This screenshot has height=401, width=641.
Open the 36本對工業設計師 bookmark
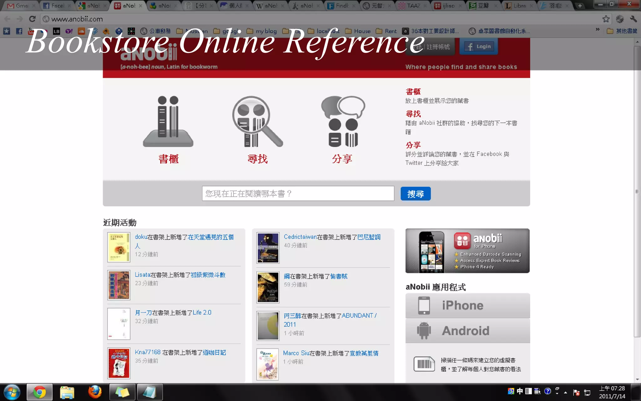pyautogui.click(x=430, y=31)
